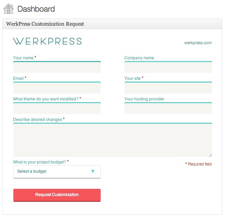Click the Your name label text
This screenshot has height=220, width=225.
click(23, 58)
